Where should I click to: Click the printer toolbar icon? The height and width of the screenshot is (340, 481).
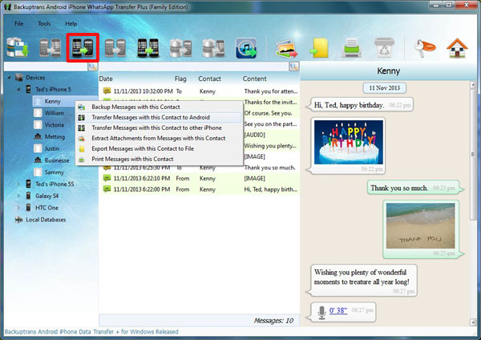click(352, 48)
